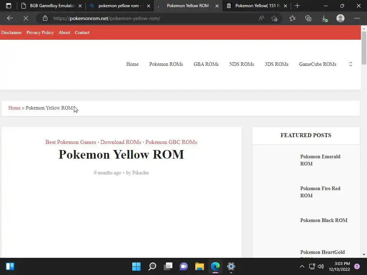Click the page vertical scrollbar thumb
The image size is (367, 275).
tap(364, 48)
